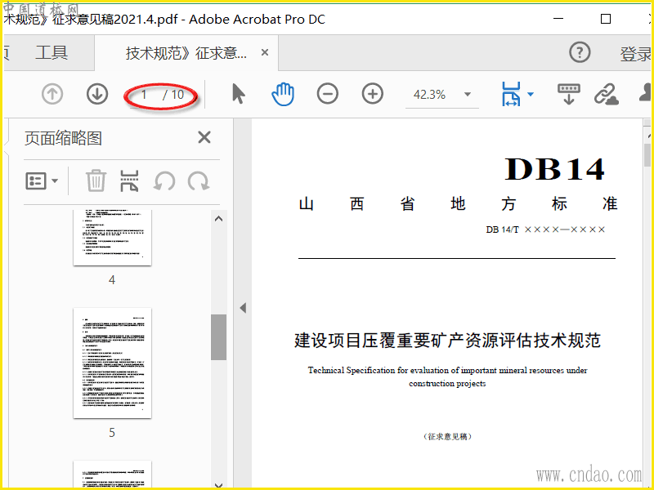Share file via link cloud icon
This screenshot has width=654, height=490.
pos(607,94)
